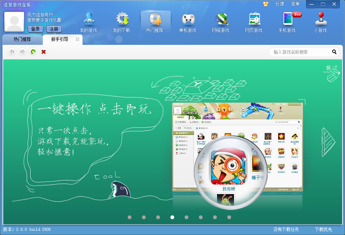
Task: Click 找你妹 game thumbnail in magnifier
Action: [229, 167]
